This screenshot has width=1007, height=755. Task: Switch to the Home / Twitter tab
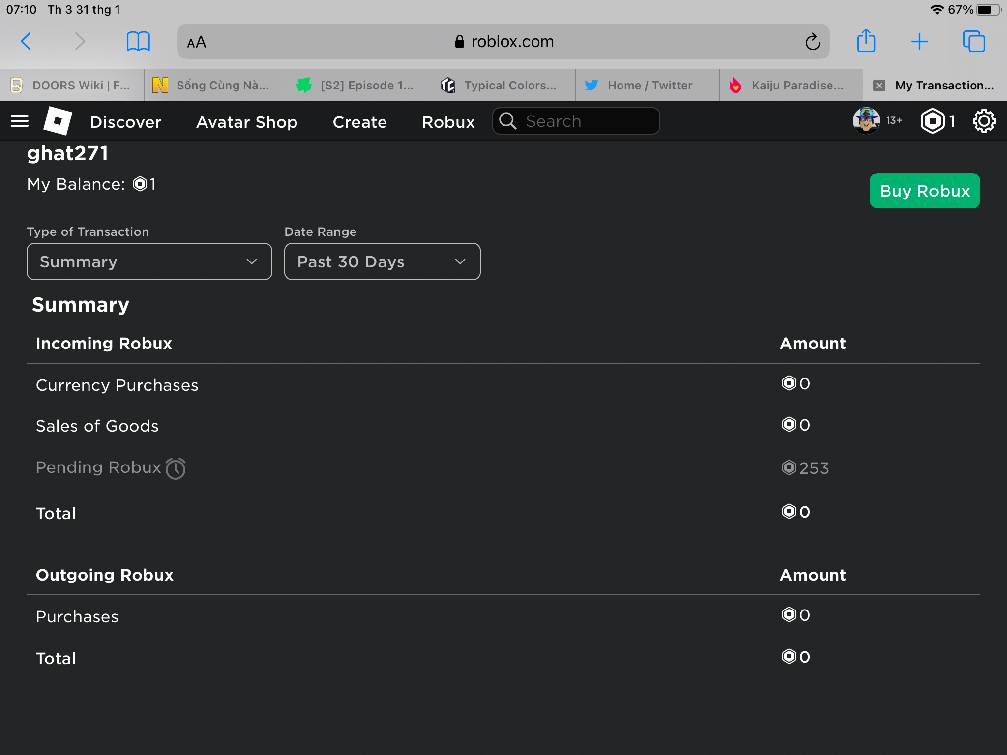[x=648, y=86]
